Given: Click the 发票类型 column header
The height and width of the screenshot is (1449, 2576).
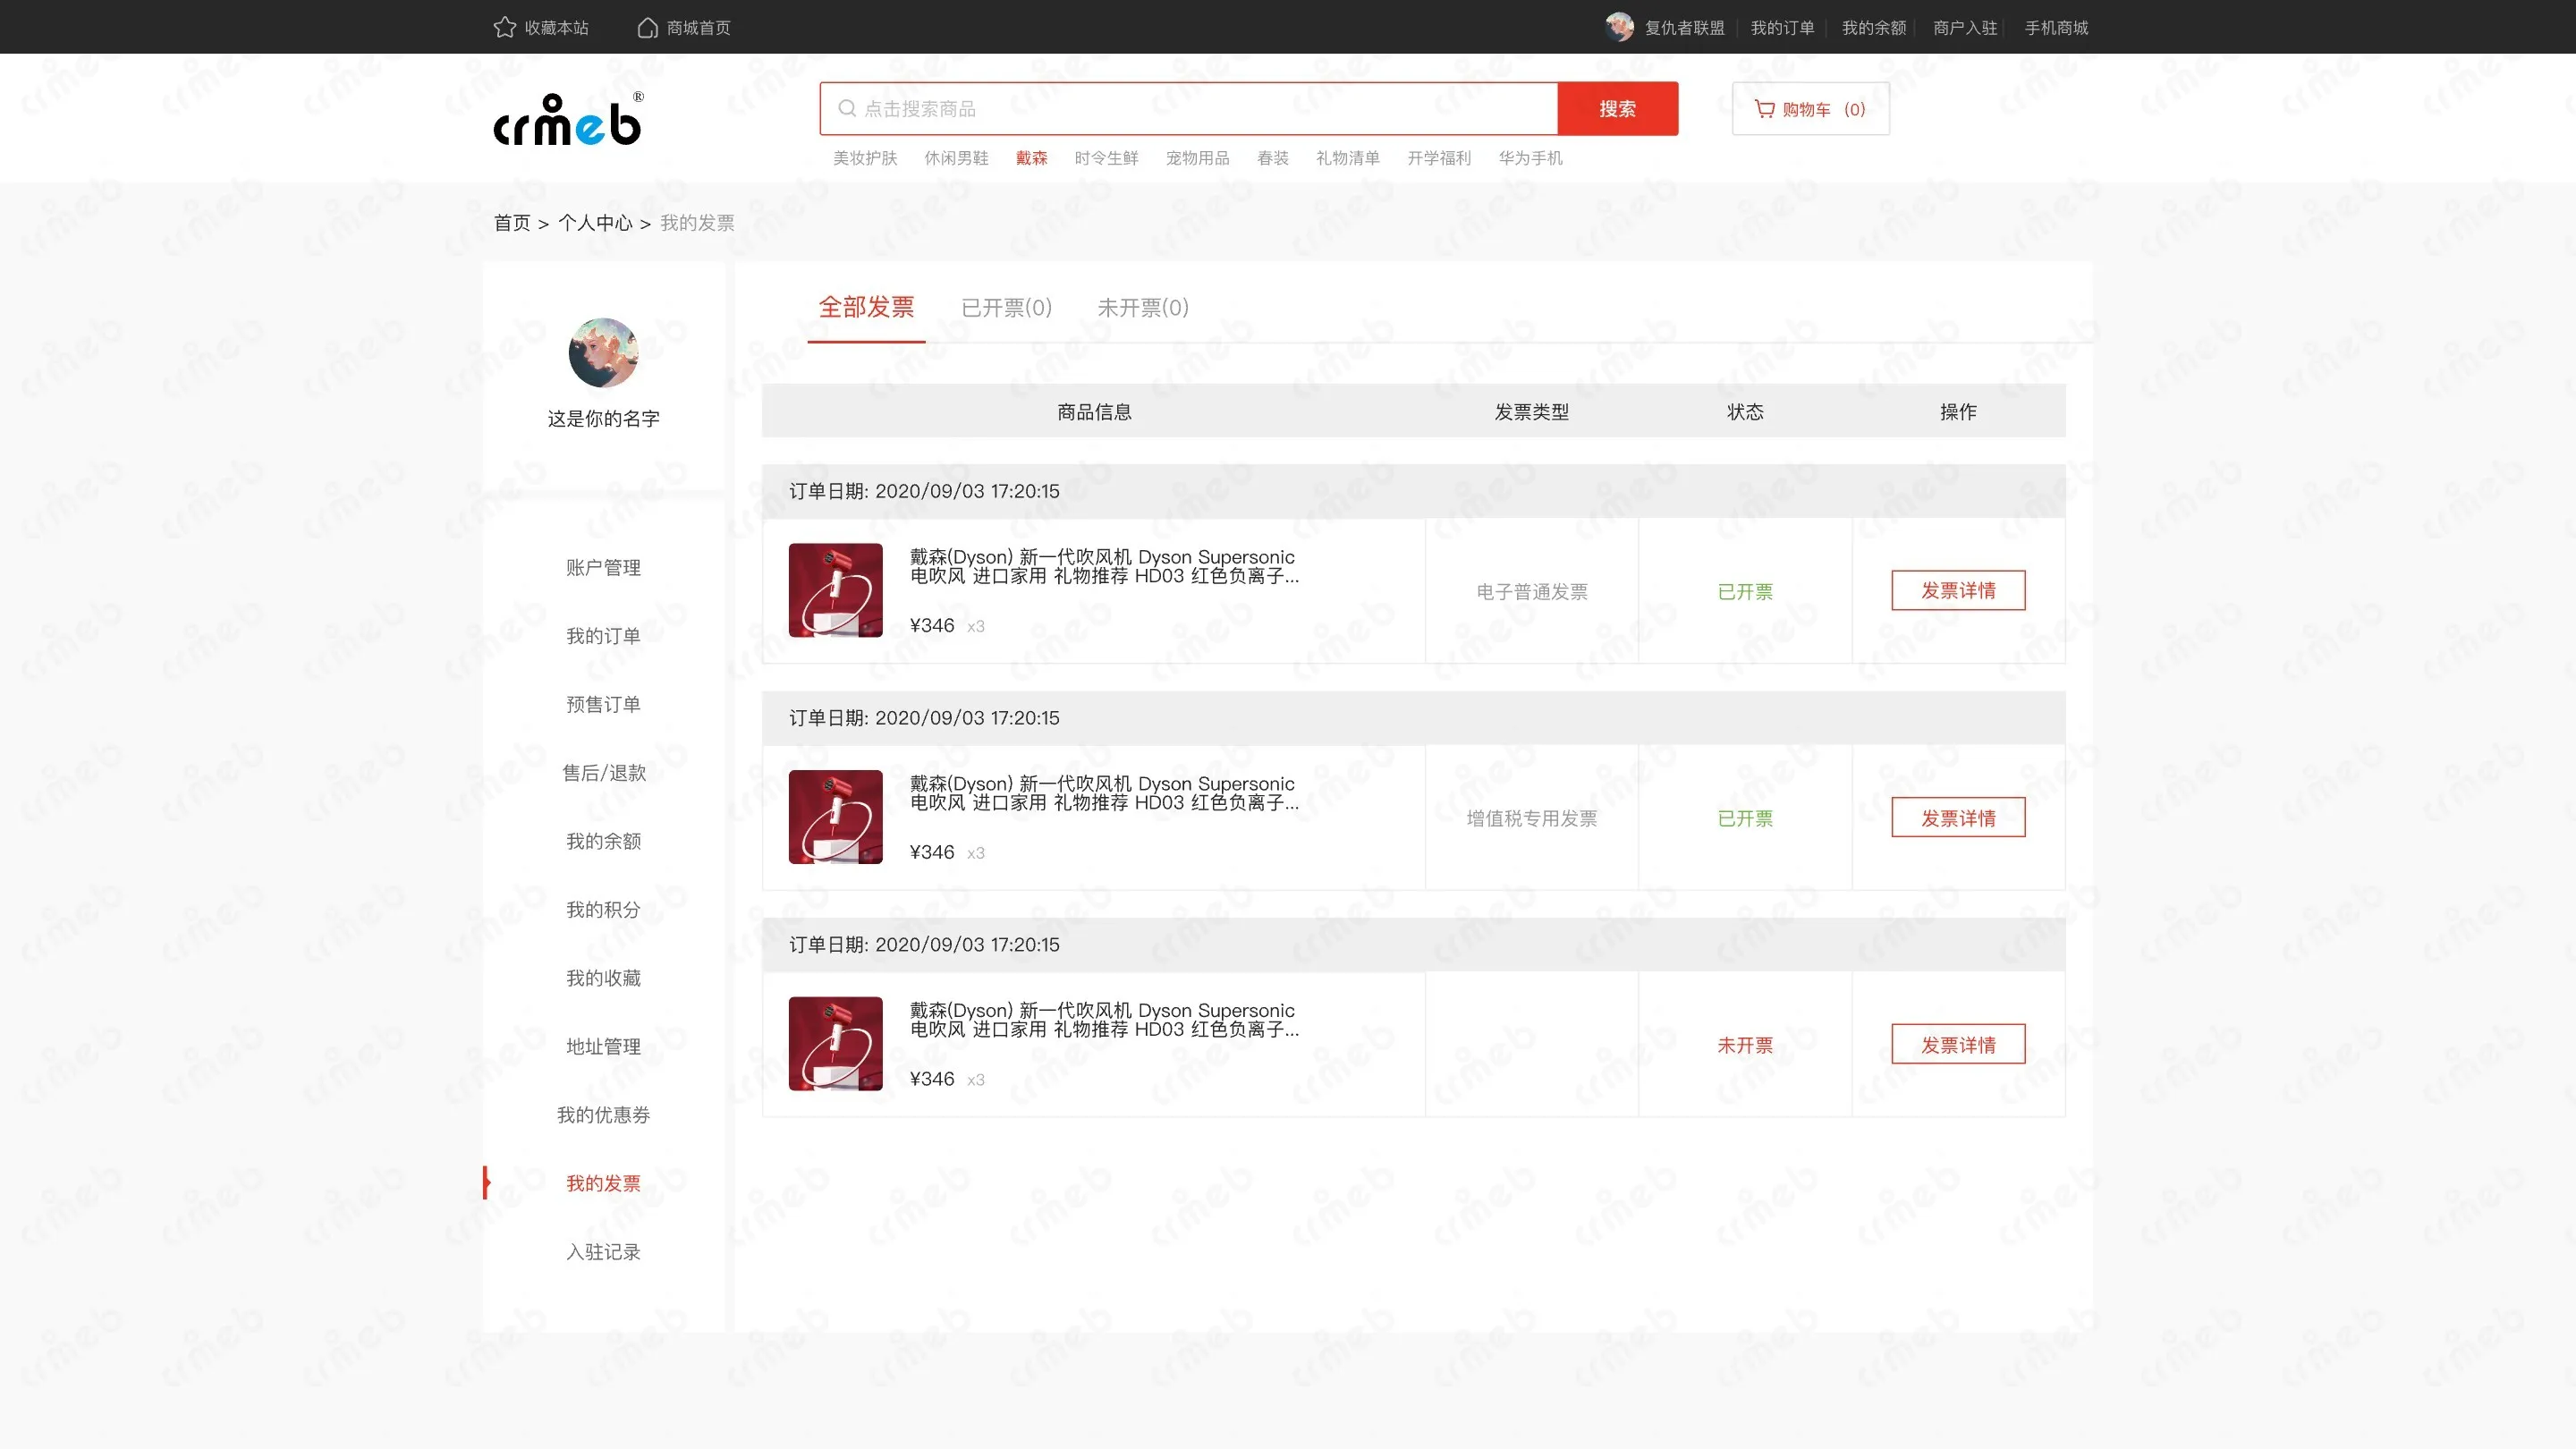Looking at the screenshot, I should pos(1532,412).
